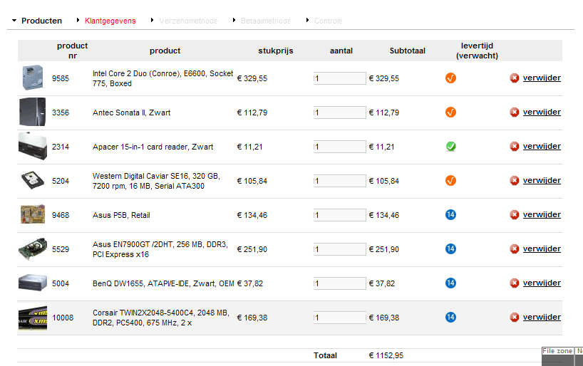The image size is (583, 366).
Task: Click orange delivery icon for Western Digital Caviar
Action: (x=450, y=181)
